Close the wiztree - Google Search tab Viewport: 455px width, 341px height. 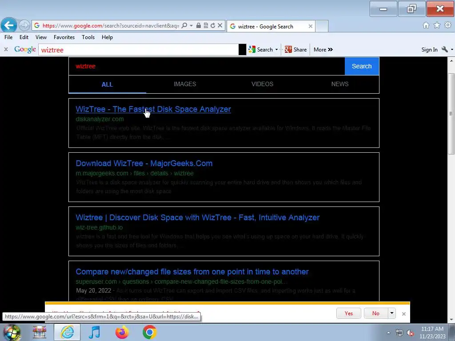311,26
